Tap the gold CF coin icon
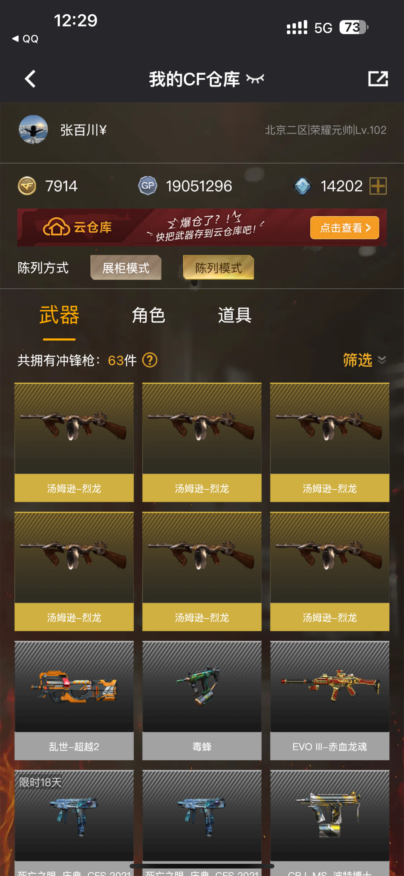The image size is (404, 876). [27, 186]
